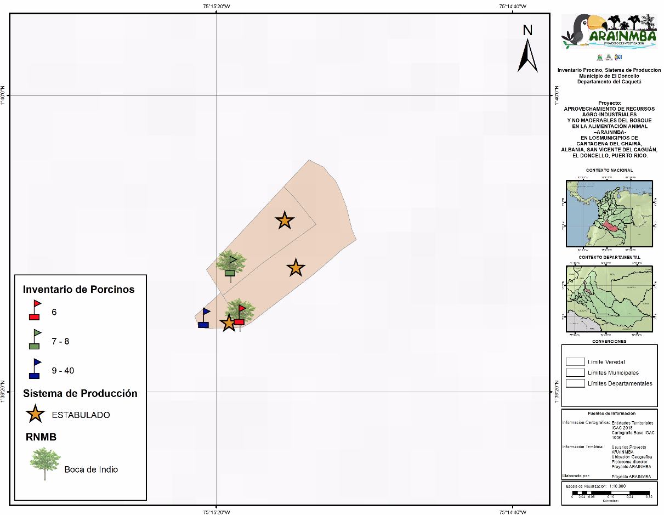Screen dimensions: 664x515
Task: Click the left 1°39'20"N coordinate label
Action: (x=4, y=392)
